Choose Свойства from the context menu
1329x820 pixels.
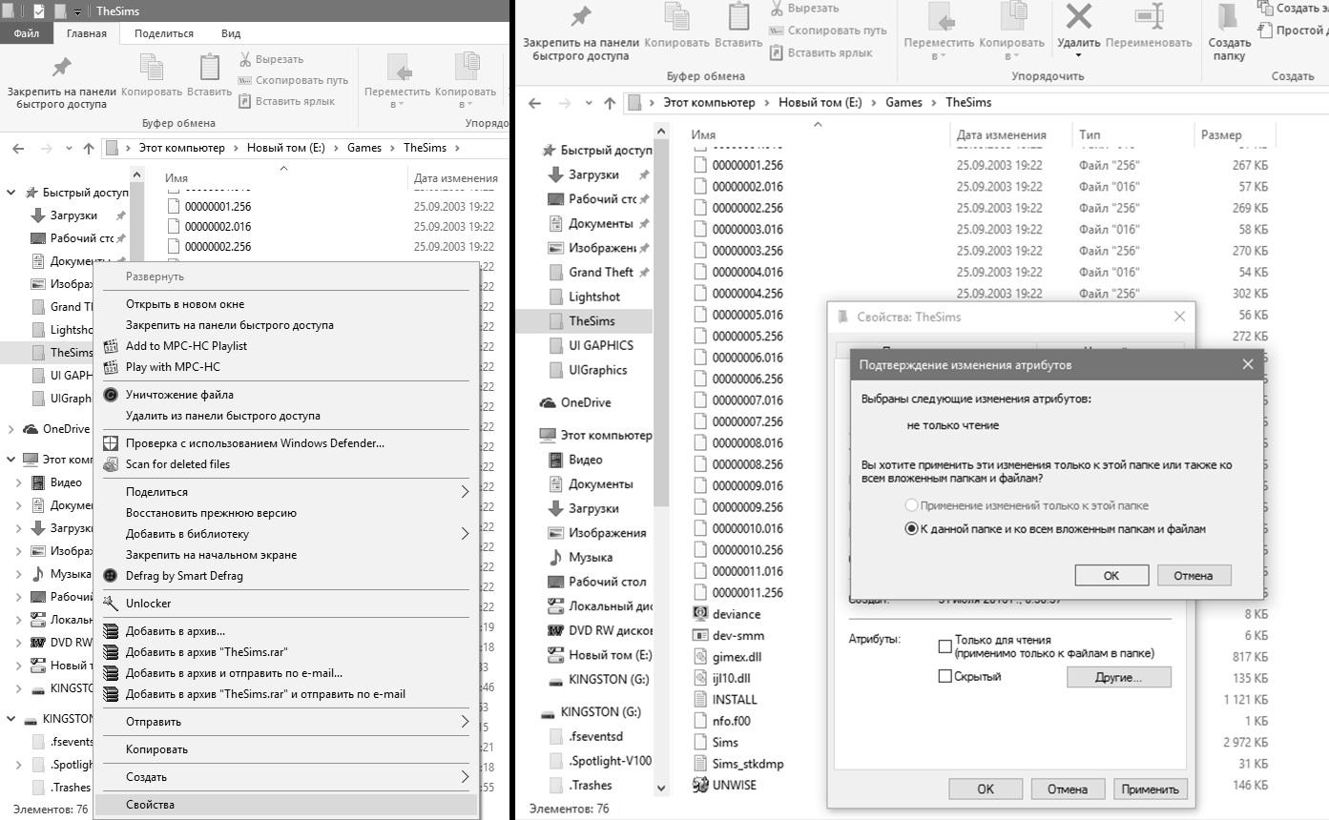click(x=286, y=805)
